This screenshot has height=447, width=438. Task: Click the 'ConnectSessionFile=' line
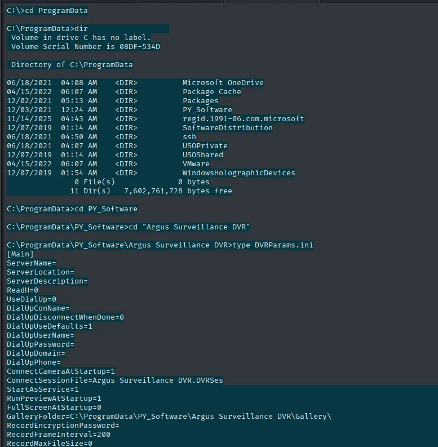pyautogui.click(x=115, y=380)
